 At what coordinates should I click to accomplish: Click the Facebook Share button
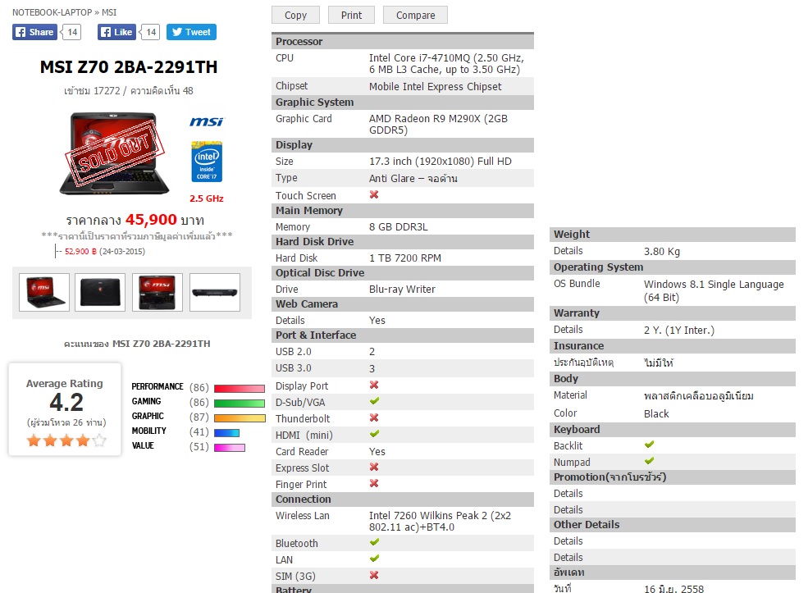[34, 32]
